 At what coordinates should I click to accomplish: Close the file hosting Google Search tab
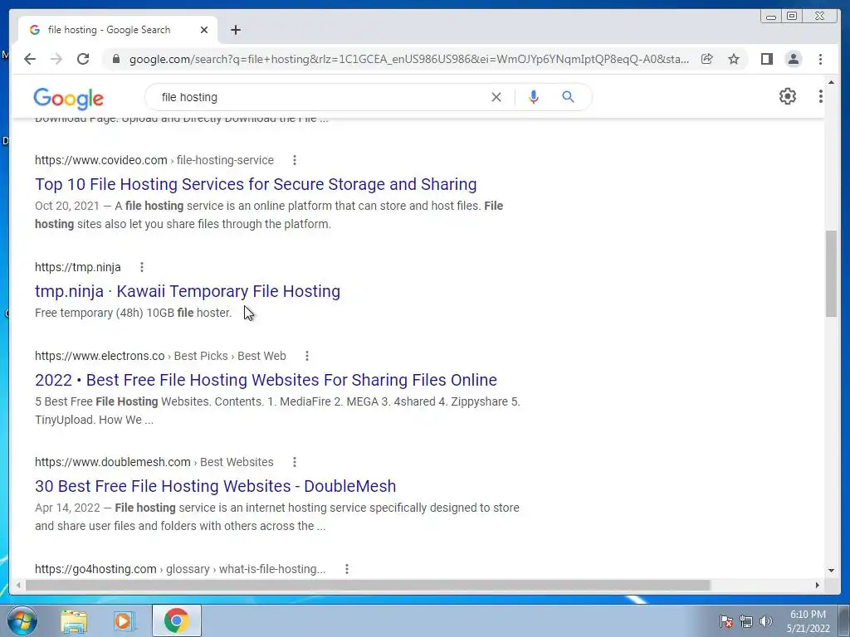click(x=204, y=30)
